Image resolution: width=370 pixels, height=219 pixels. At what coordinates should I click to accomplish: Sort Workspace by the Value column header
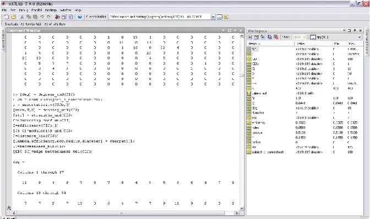314,44
